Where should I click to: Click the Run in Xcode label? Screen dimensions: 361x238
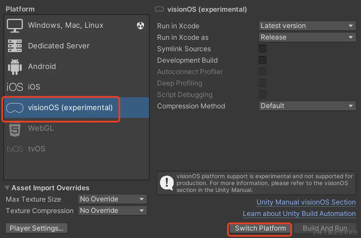pos(178,26)
